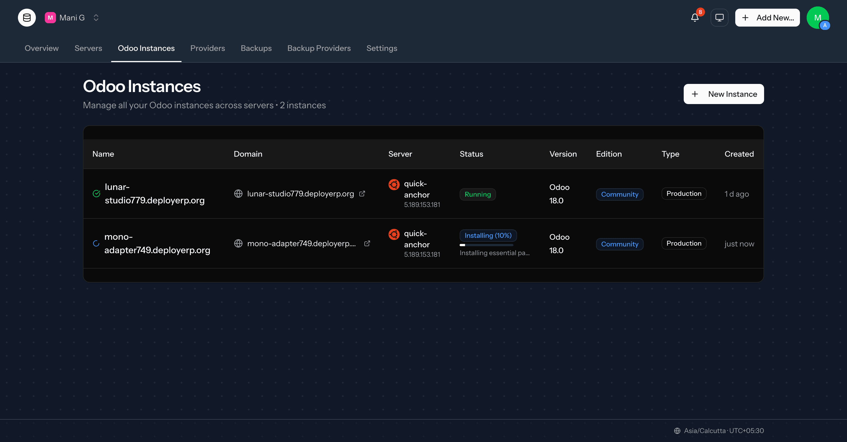Screen dimensions: 847x442
Task: Click the installation progress bar
Action: [x=486, y=245]
